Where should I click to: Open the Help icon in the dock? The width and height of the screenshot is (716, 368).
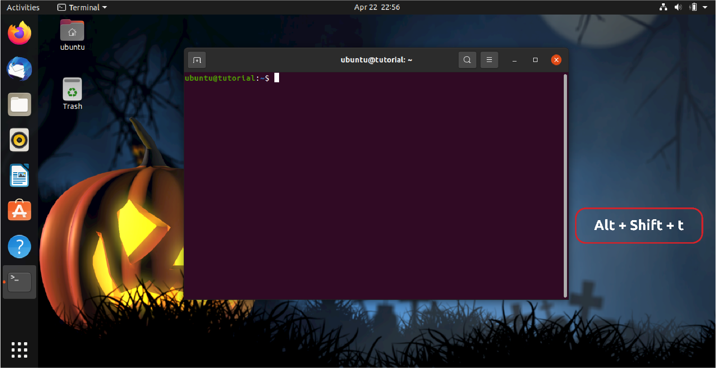click(x=19, y=246)
